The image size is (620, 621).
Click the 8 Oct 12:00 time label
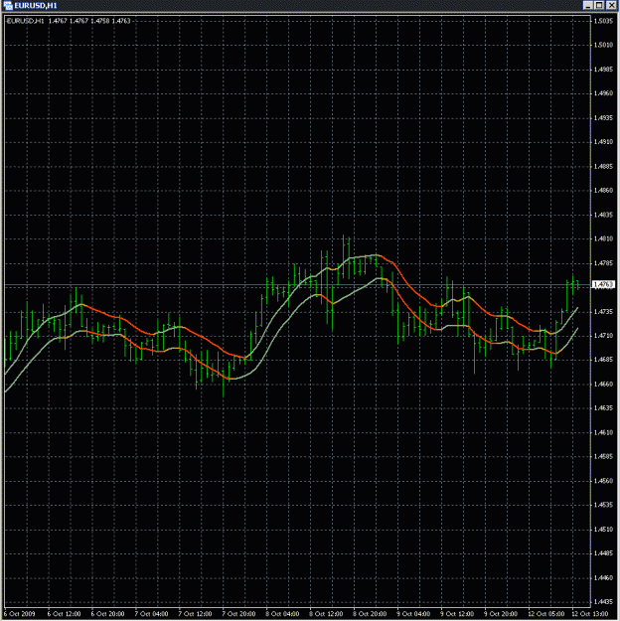[x=326, y=614]
